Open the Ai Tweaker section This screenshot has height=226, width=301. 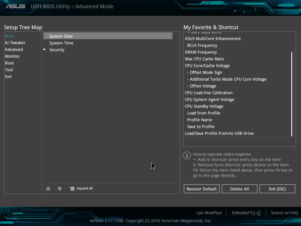(x=15, y=43)
